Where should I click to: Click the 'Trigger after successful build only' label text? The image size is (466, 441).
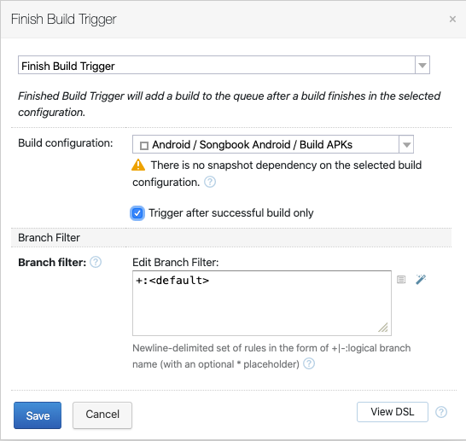pos(231,213)
